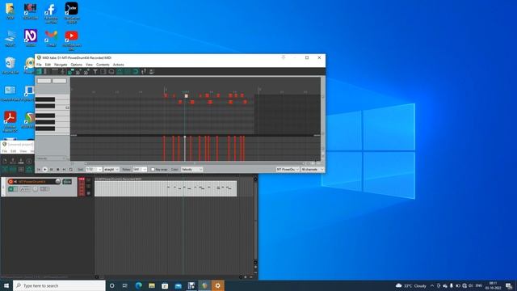Open YouTube desktop shortcut
The height and width of the screenshot is (291, 517).
(x=72, y=40)
